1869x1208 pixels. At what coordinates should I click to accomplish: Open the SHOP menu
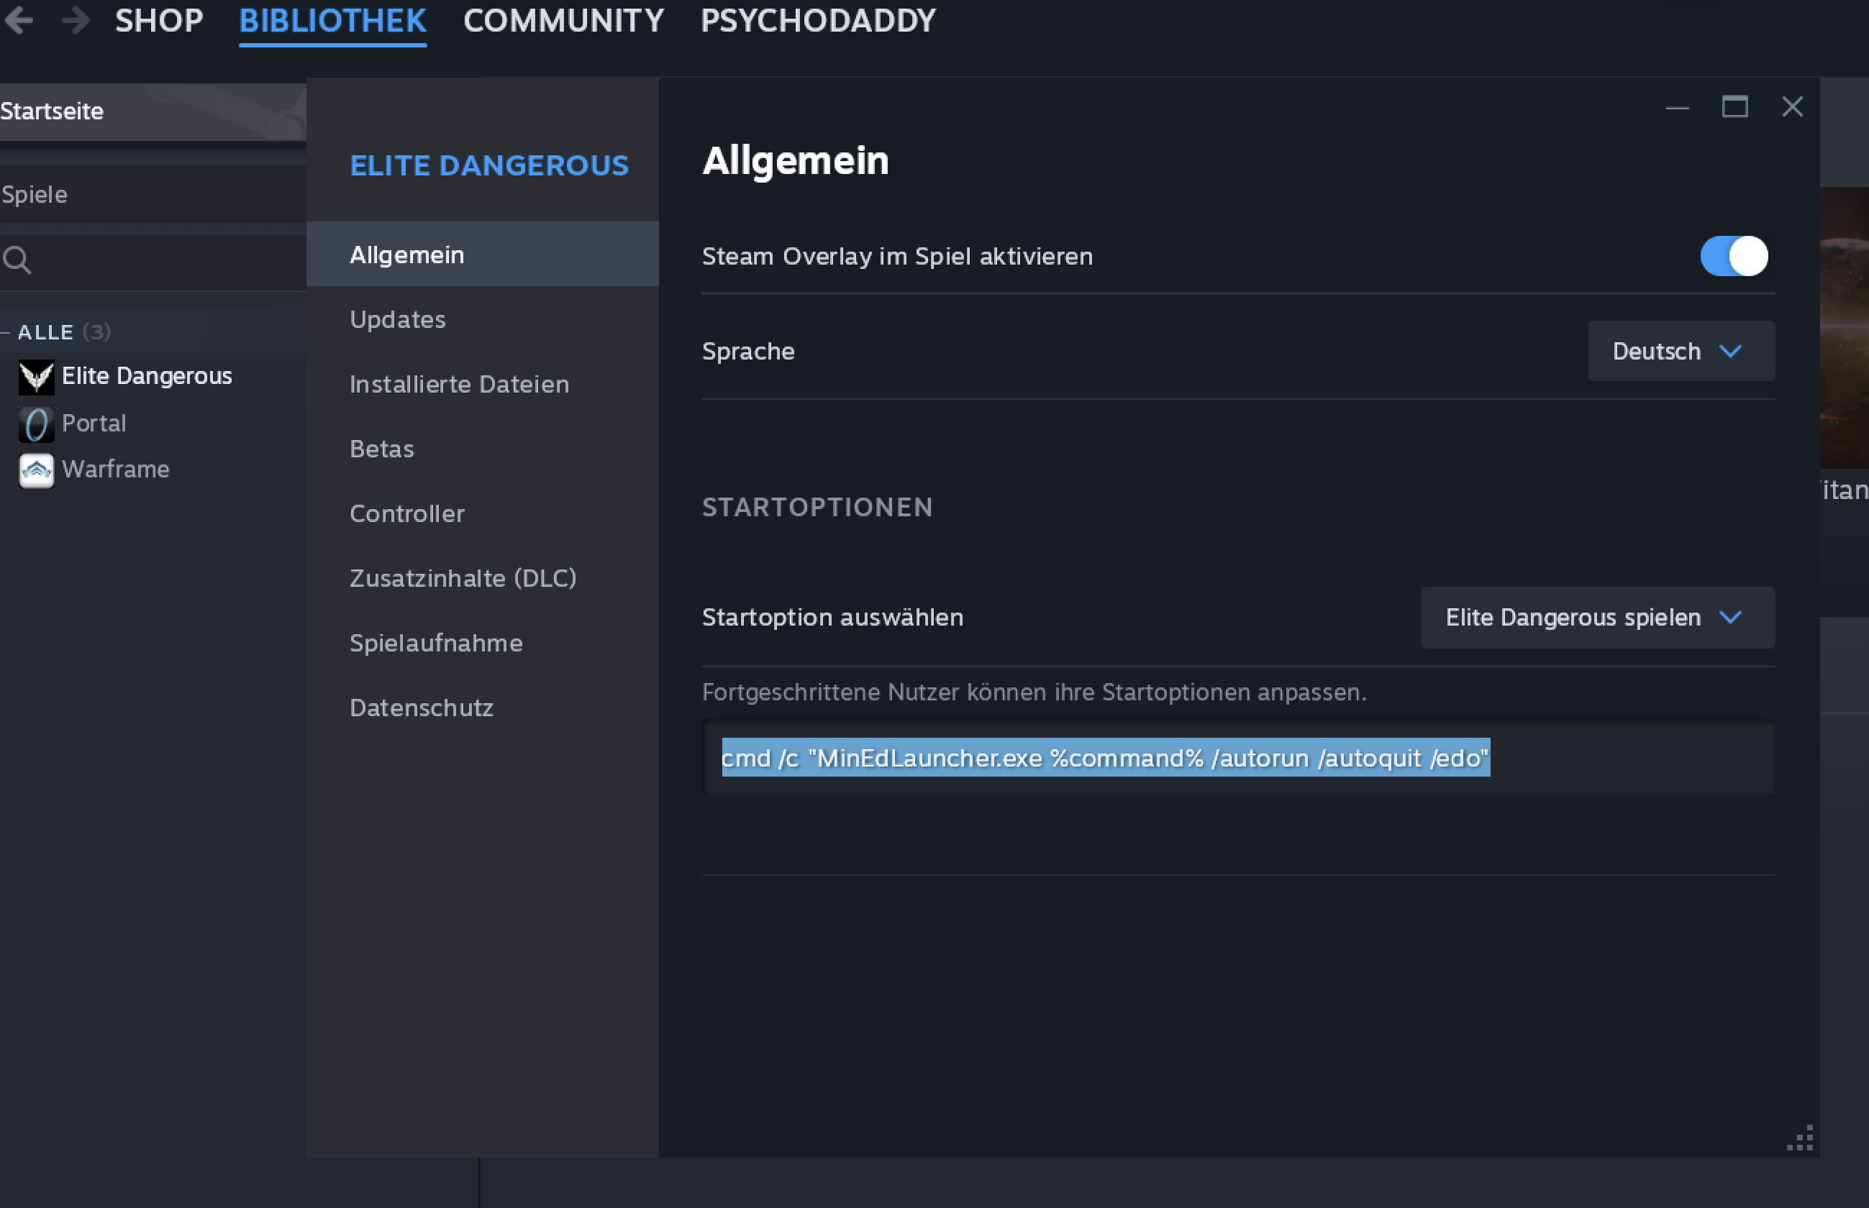coord(159,20)
